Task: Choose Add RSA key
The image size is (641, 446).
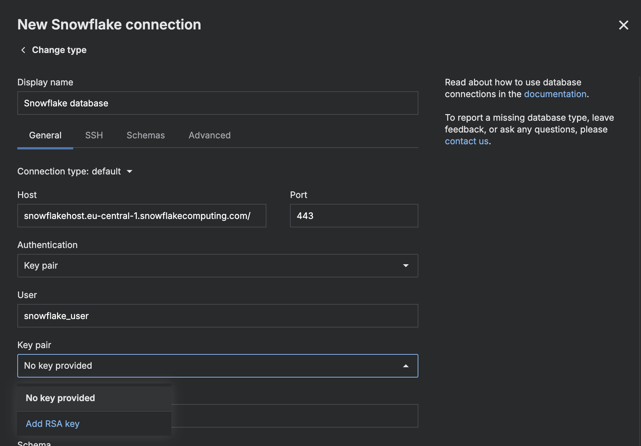Action: tap(52, 424)
